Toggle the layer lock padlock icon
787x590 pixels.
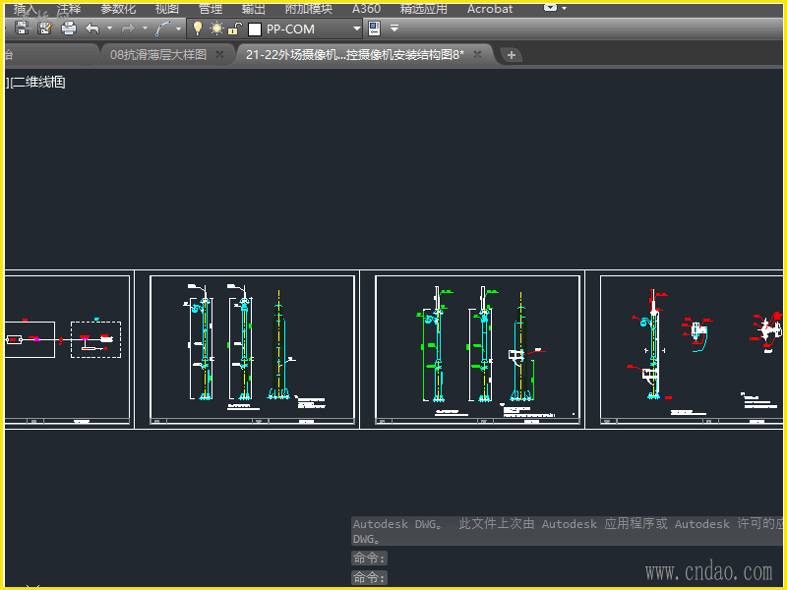click(234, 29)
